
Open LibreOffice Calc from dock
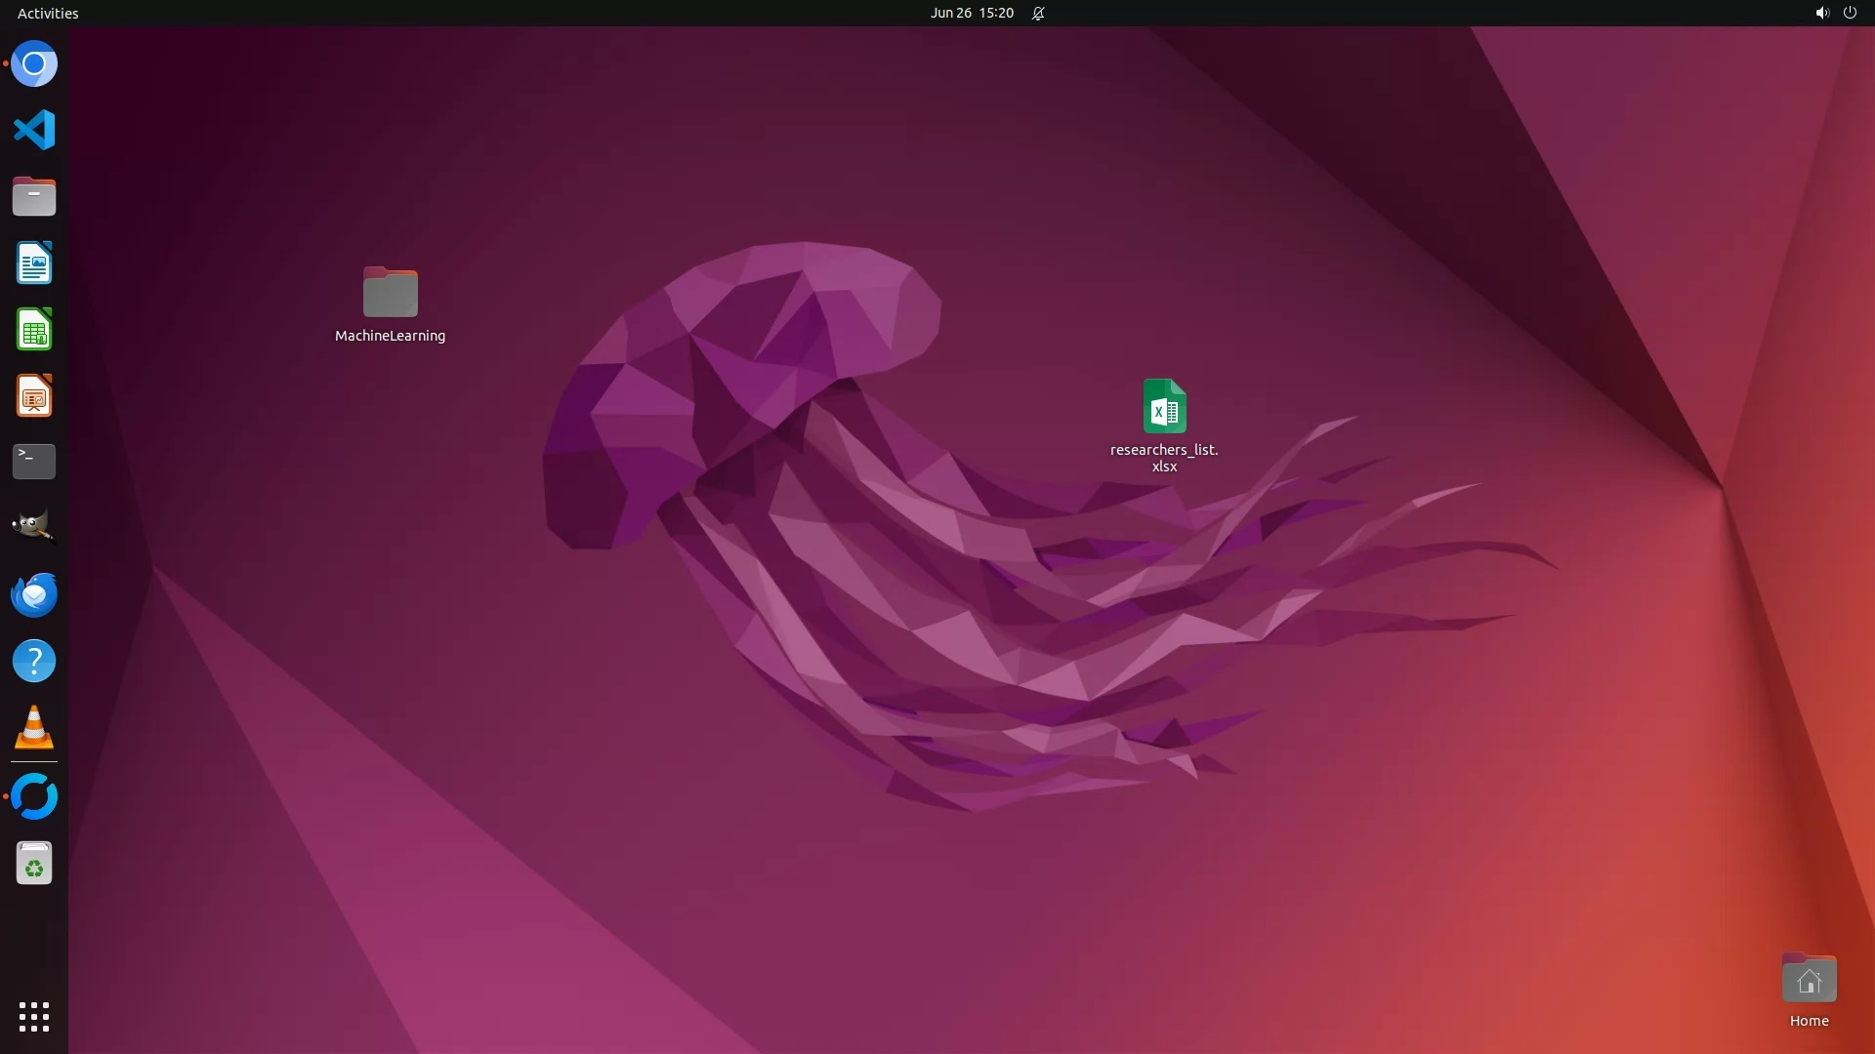pos(34,330)
